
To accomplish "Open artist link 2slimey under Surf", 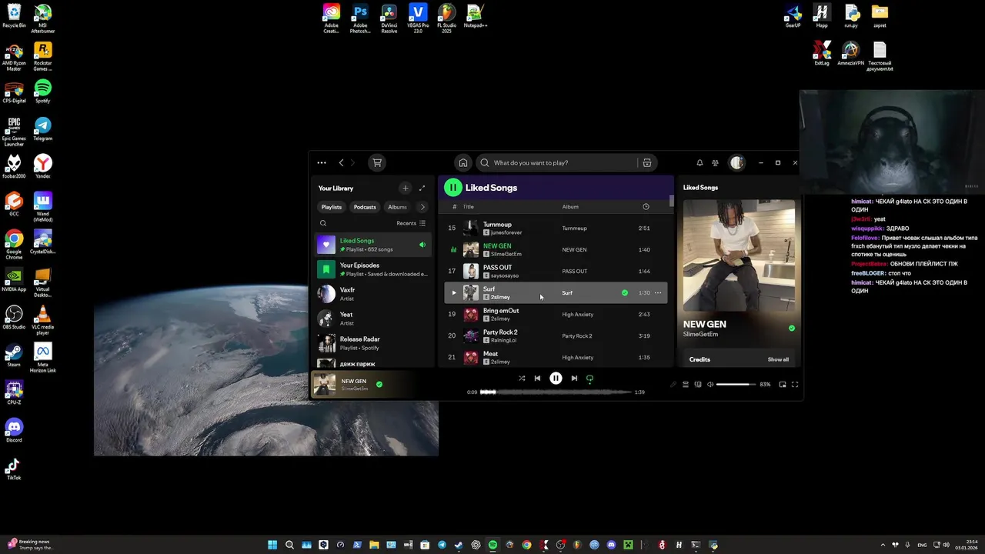I will pos(500,297).
